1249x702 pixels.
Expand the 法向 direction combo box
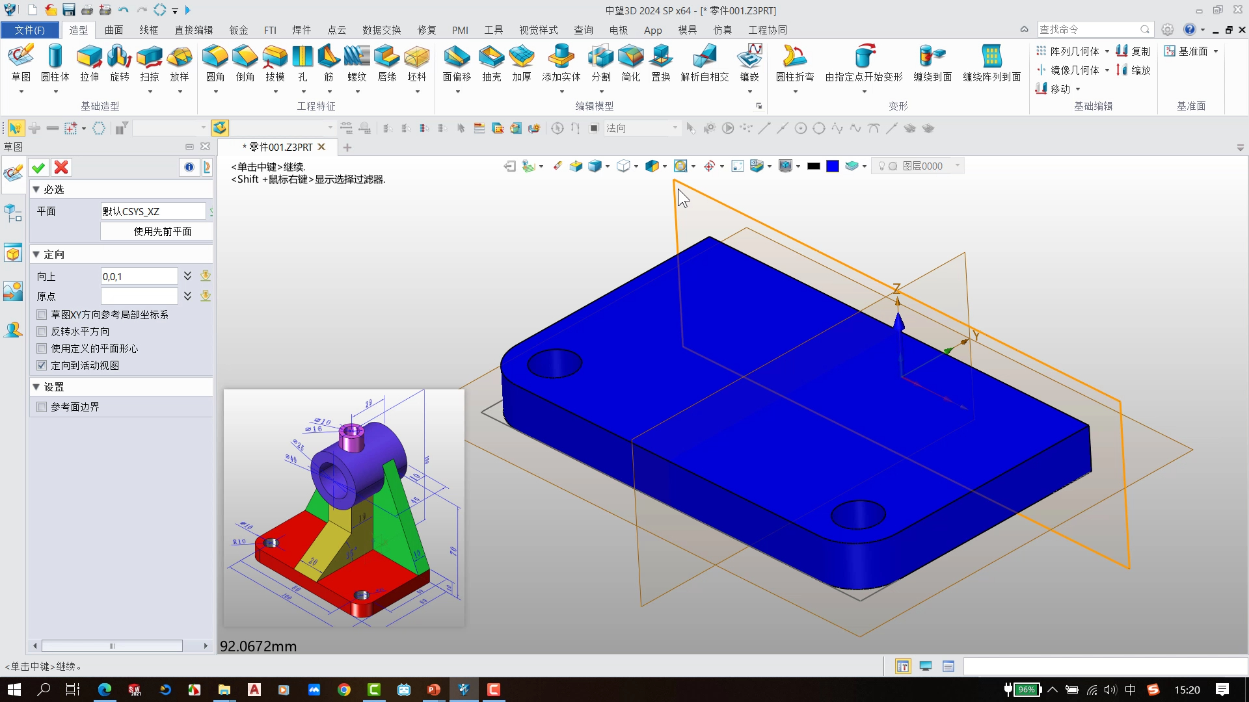[675, 128]
